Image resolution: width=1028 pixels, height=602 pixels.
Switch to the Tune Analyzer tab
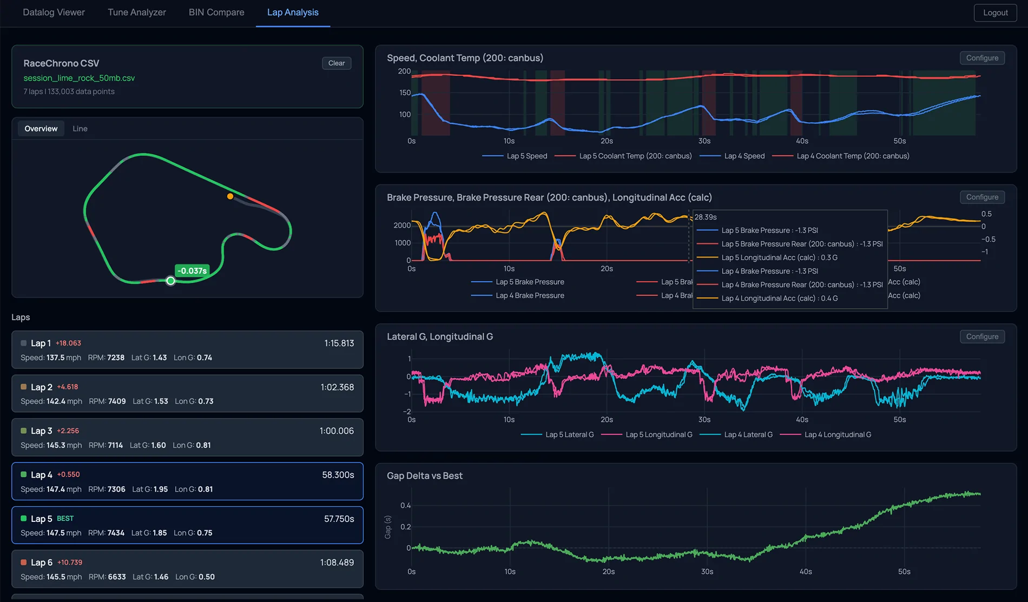(137, 12)
